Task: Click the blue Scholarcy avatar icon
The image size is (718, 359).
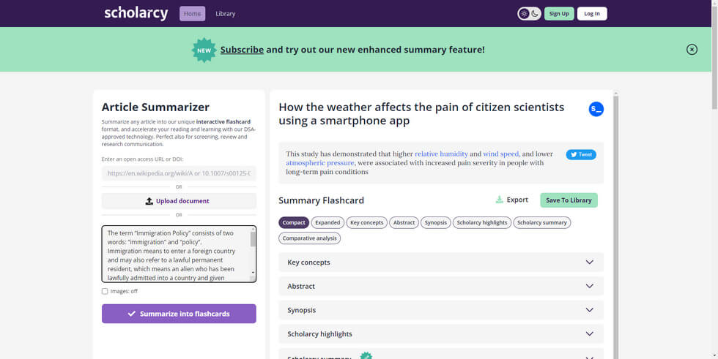Action: (x=596, y=109)
